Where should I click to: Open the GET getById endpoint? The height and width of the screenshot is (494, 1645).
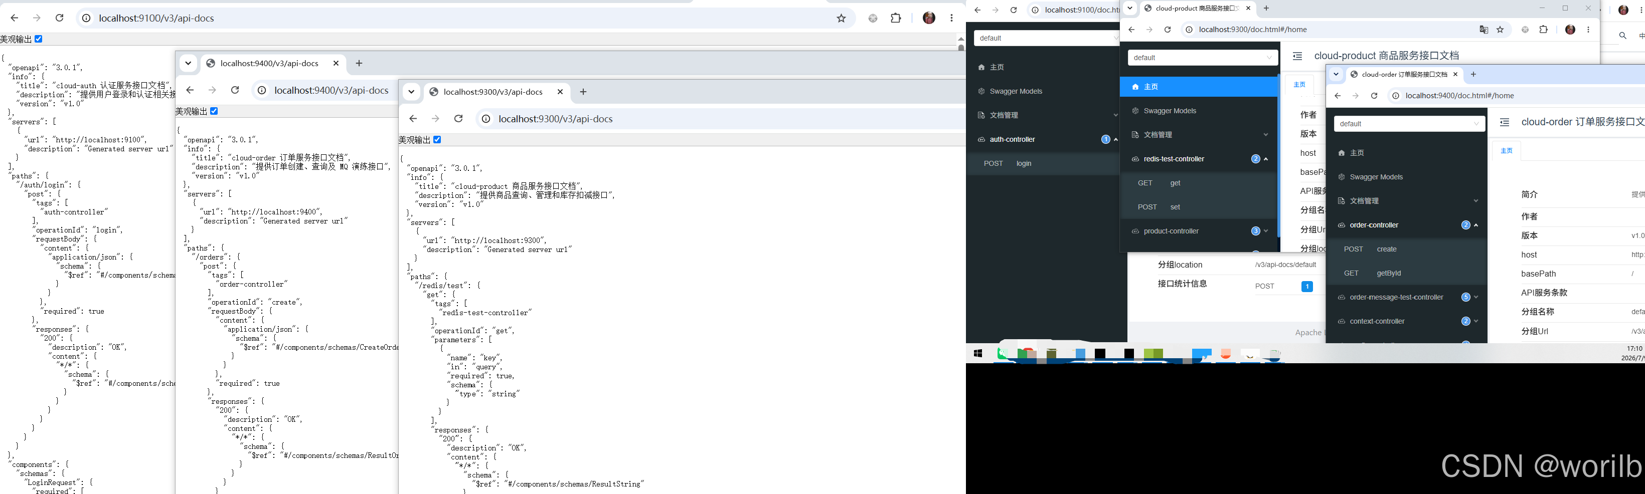click(x=1406, y=273)
